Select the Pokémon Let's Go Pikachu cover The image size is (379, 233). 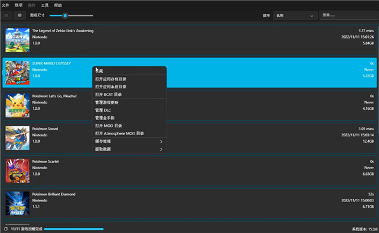click(x=18, y=105)
